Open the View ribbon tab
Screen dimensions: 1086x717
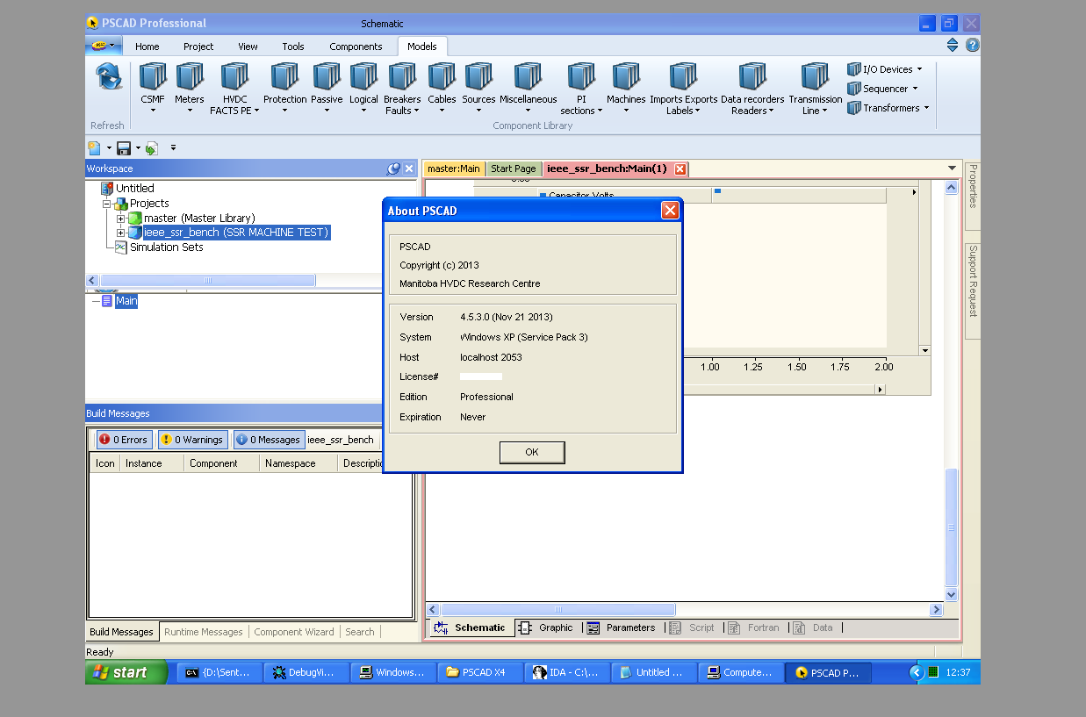click(x=248, y=47)
